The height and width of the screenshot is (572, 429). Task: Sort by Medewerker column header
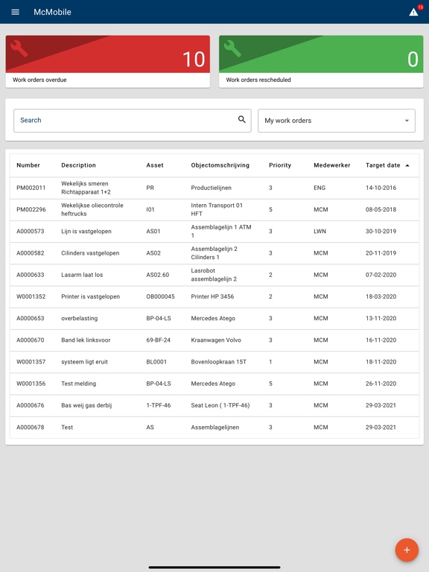coord(331,165)
